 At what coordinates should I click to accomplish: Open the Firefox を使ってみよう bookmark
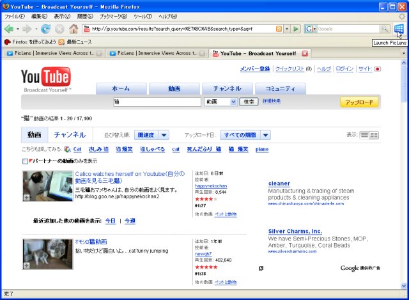(x=30, y=42)
